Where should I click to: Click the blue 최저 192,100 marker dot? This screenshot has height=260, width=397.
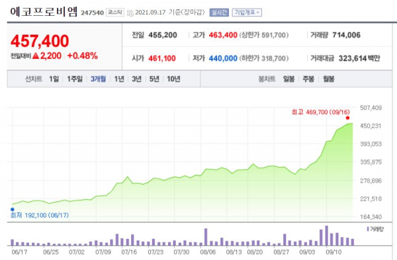click(13, 209)
